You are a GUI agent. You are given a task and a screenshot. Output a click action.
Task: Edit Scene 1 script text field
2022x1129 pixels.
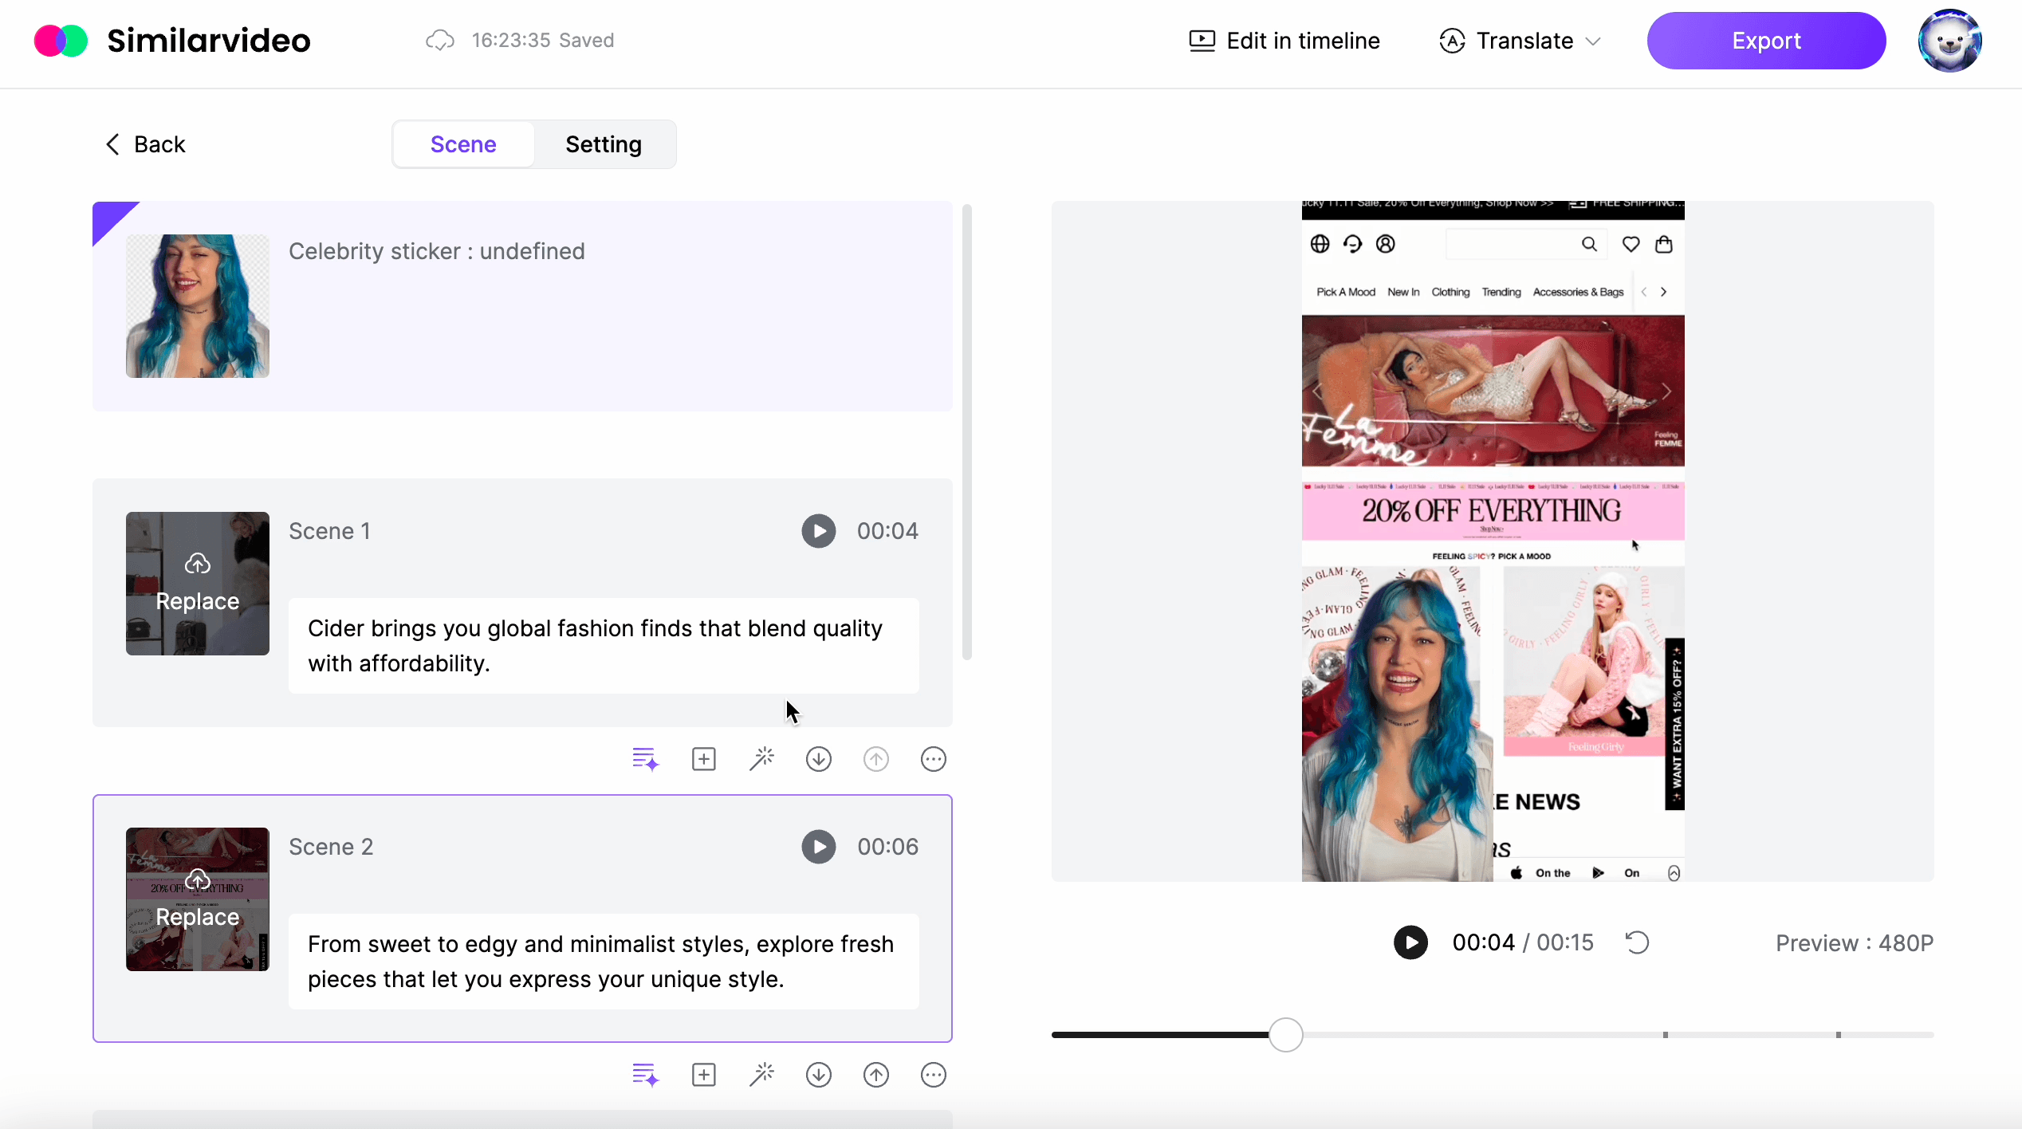(604, 646)
